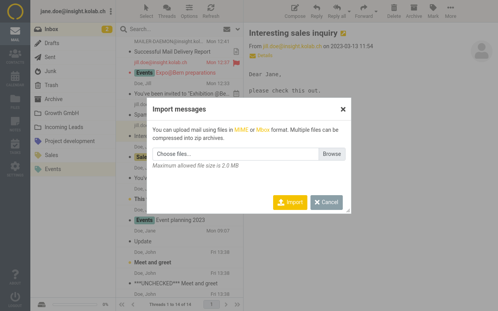Open ***UNCHECKED*** Meet and greet message
The image size is (498, 311).
tap(176, 283)
